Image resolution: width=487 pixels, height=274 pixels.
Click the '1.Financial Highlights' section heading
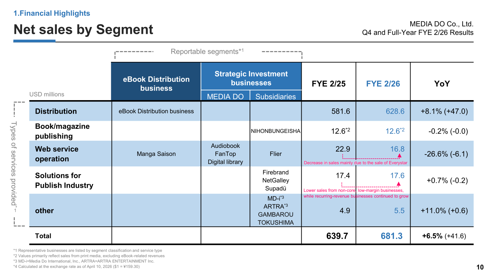tap(52, 14)
